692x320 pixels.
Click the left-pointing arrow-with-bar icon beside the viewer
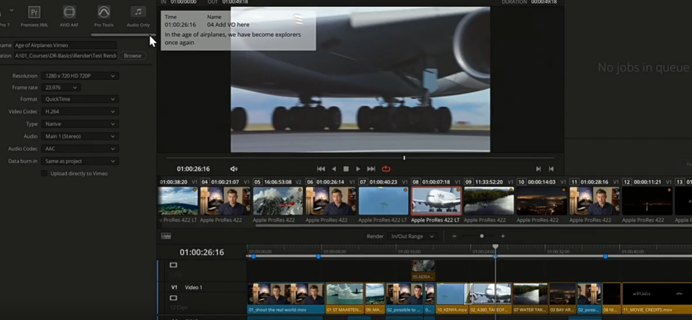[x=551, y=169]
